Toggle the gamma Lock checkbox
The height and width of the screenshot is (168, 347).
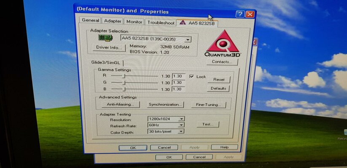[192, 76]
